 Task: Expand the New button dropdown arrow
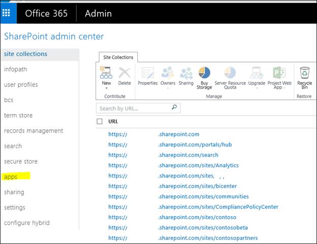coord(106,88)
